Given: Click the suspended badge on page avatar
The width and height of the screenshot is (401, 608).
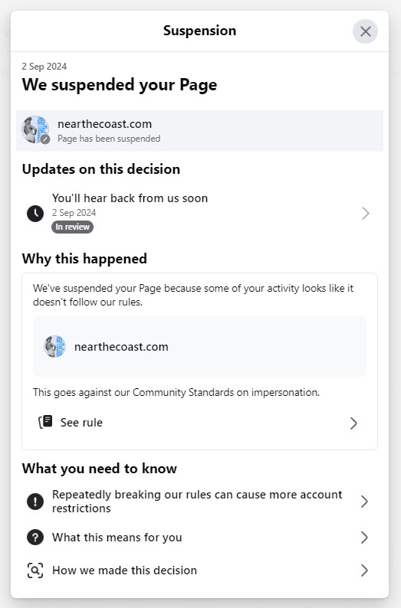Looking at the screenshot, I should (45, 139).
